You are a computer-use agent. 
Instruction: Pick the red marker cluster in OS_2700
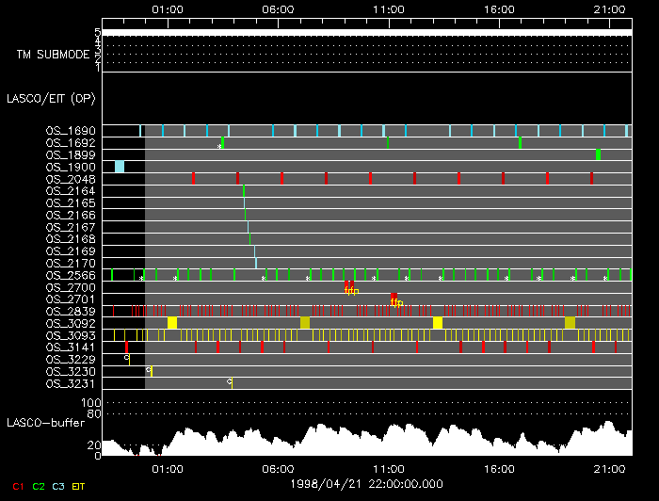point(348,285)
